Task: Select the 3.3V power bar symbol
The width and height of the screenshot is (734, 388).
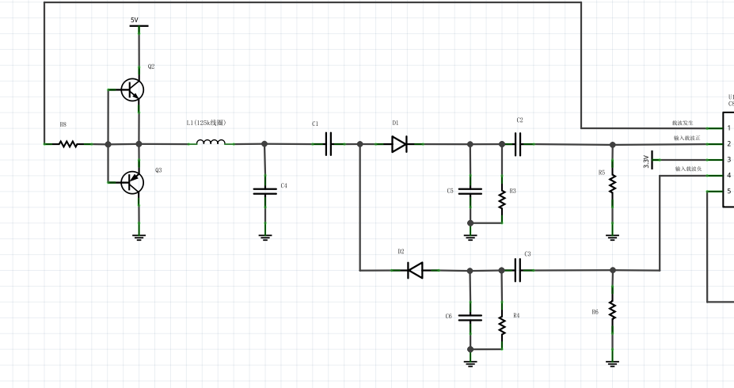Action: coord(653,160)
